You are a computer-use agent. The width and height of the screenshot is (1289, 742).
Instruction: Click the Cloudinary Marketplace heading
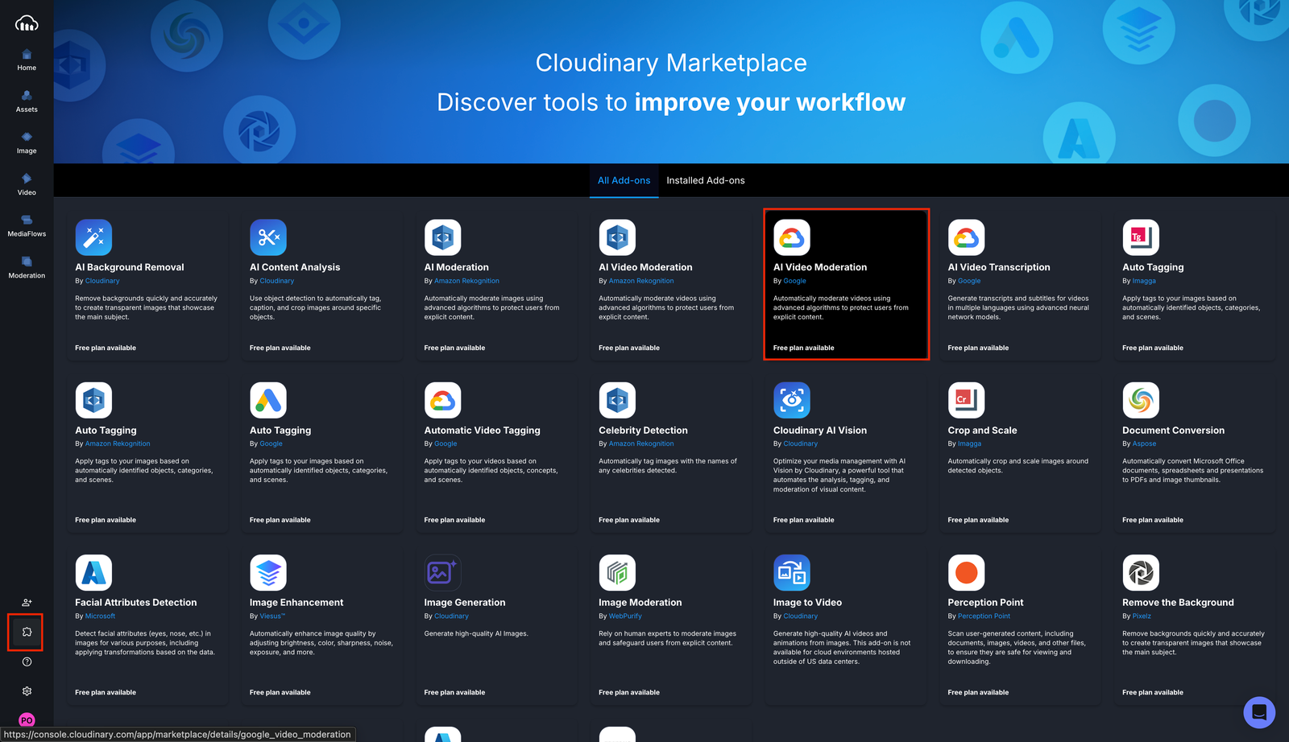671,63
